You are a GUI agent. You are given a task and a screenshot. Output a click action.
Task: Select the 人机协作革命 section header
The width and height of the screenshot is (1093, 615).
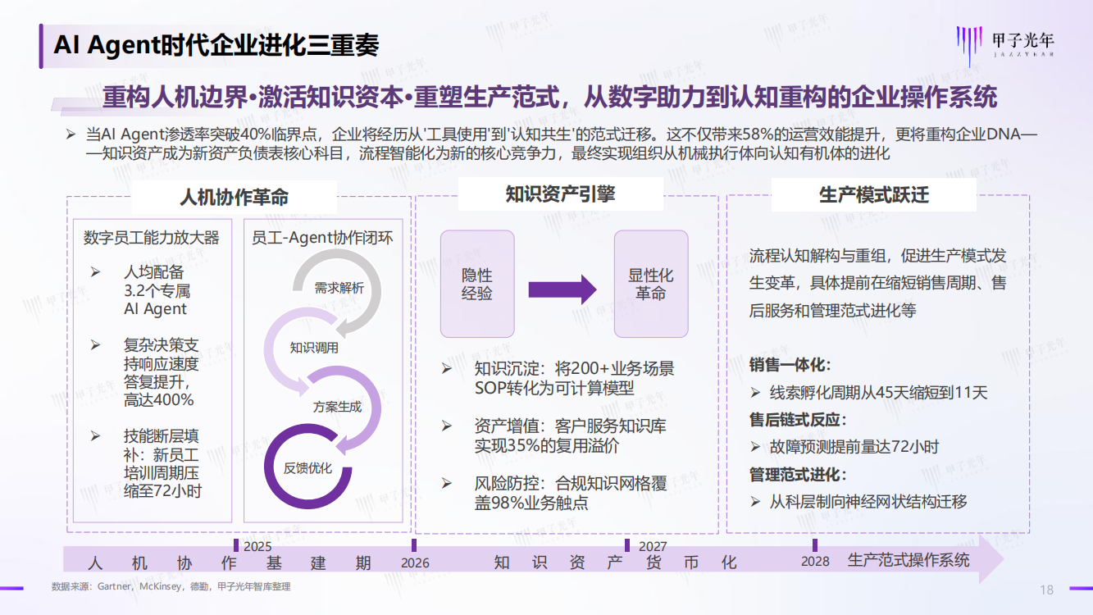pyautogui.click(x=234, y=198)
